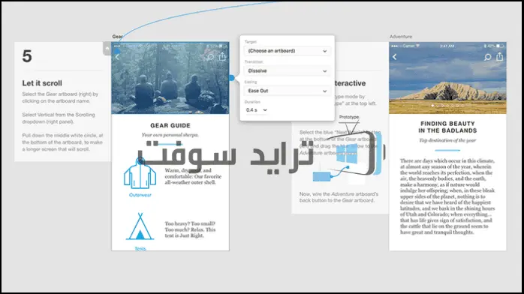Open the 0.4 s duration dropdown

click(256, 109)
